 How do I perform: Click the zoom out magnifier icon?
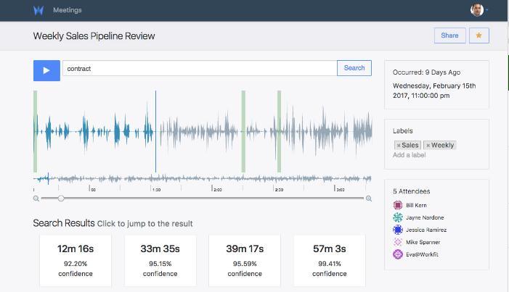[x=36, y=199]
